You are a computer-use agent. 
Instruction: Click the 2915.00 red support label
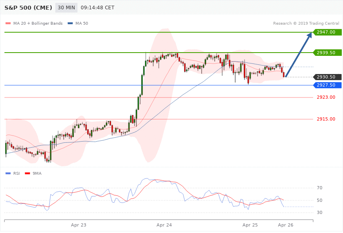[326, 119]
